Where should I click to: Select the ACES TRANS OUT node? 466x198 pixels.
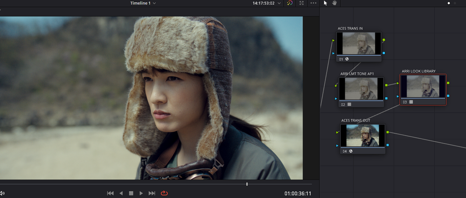tap(363, 139)
